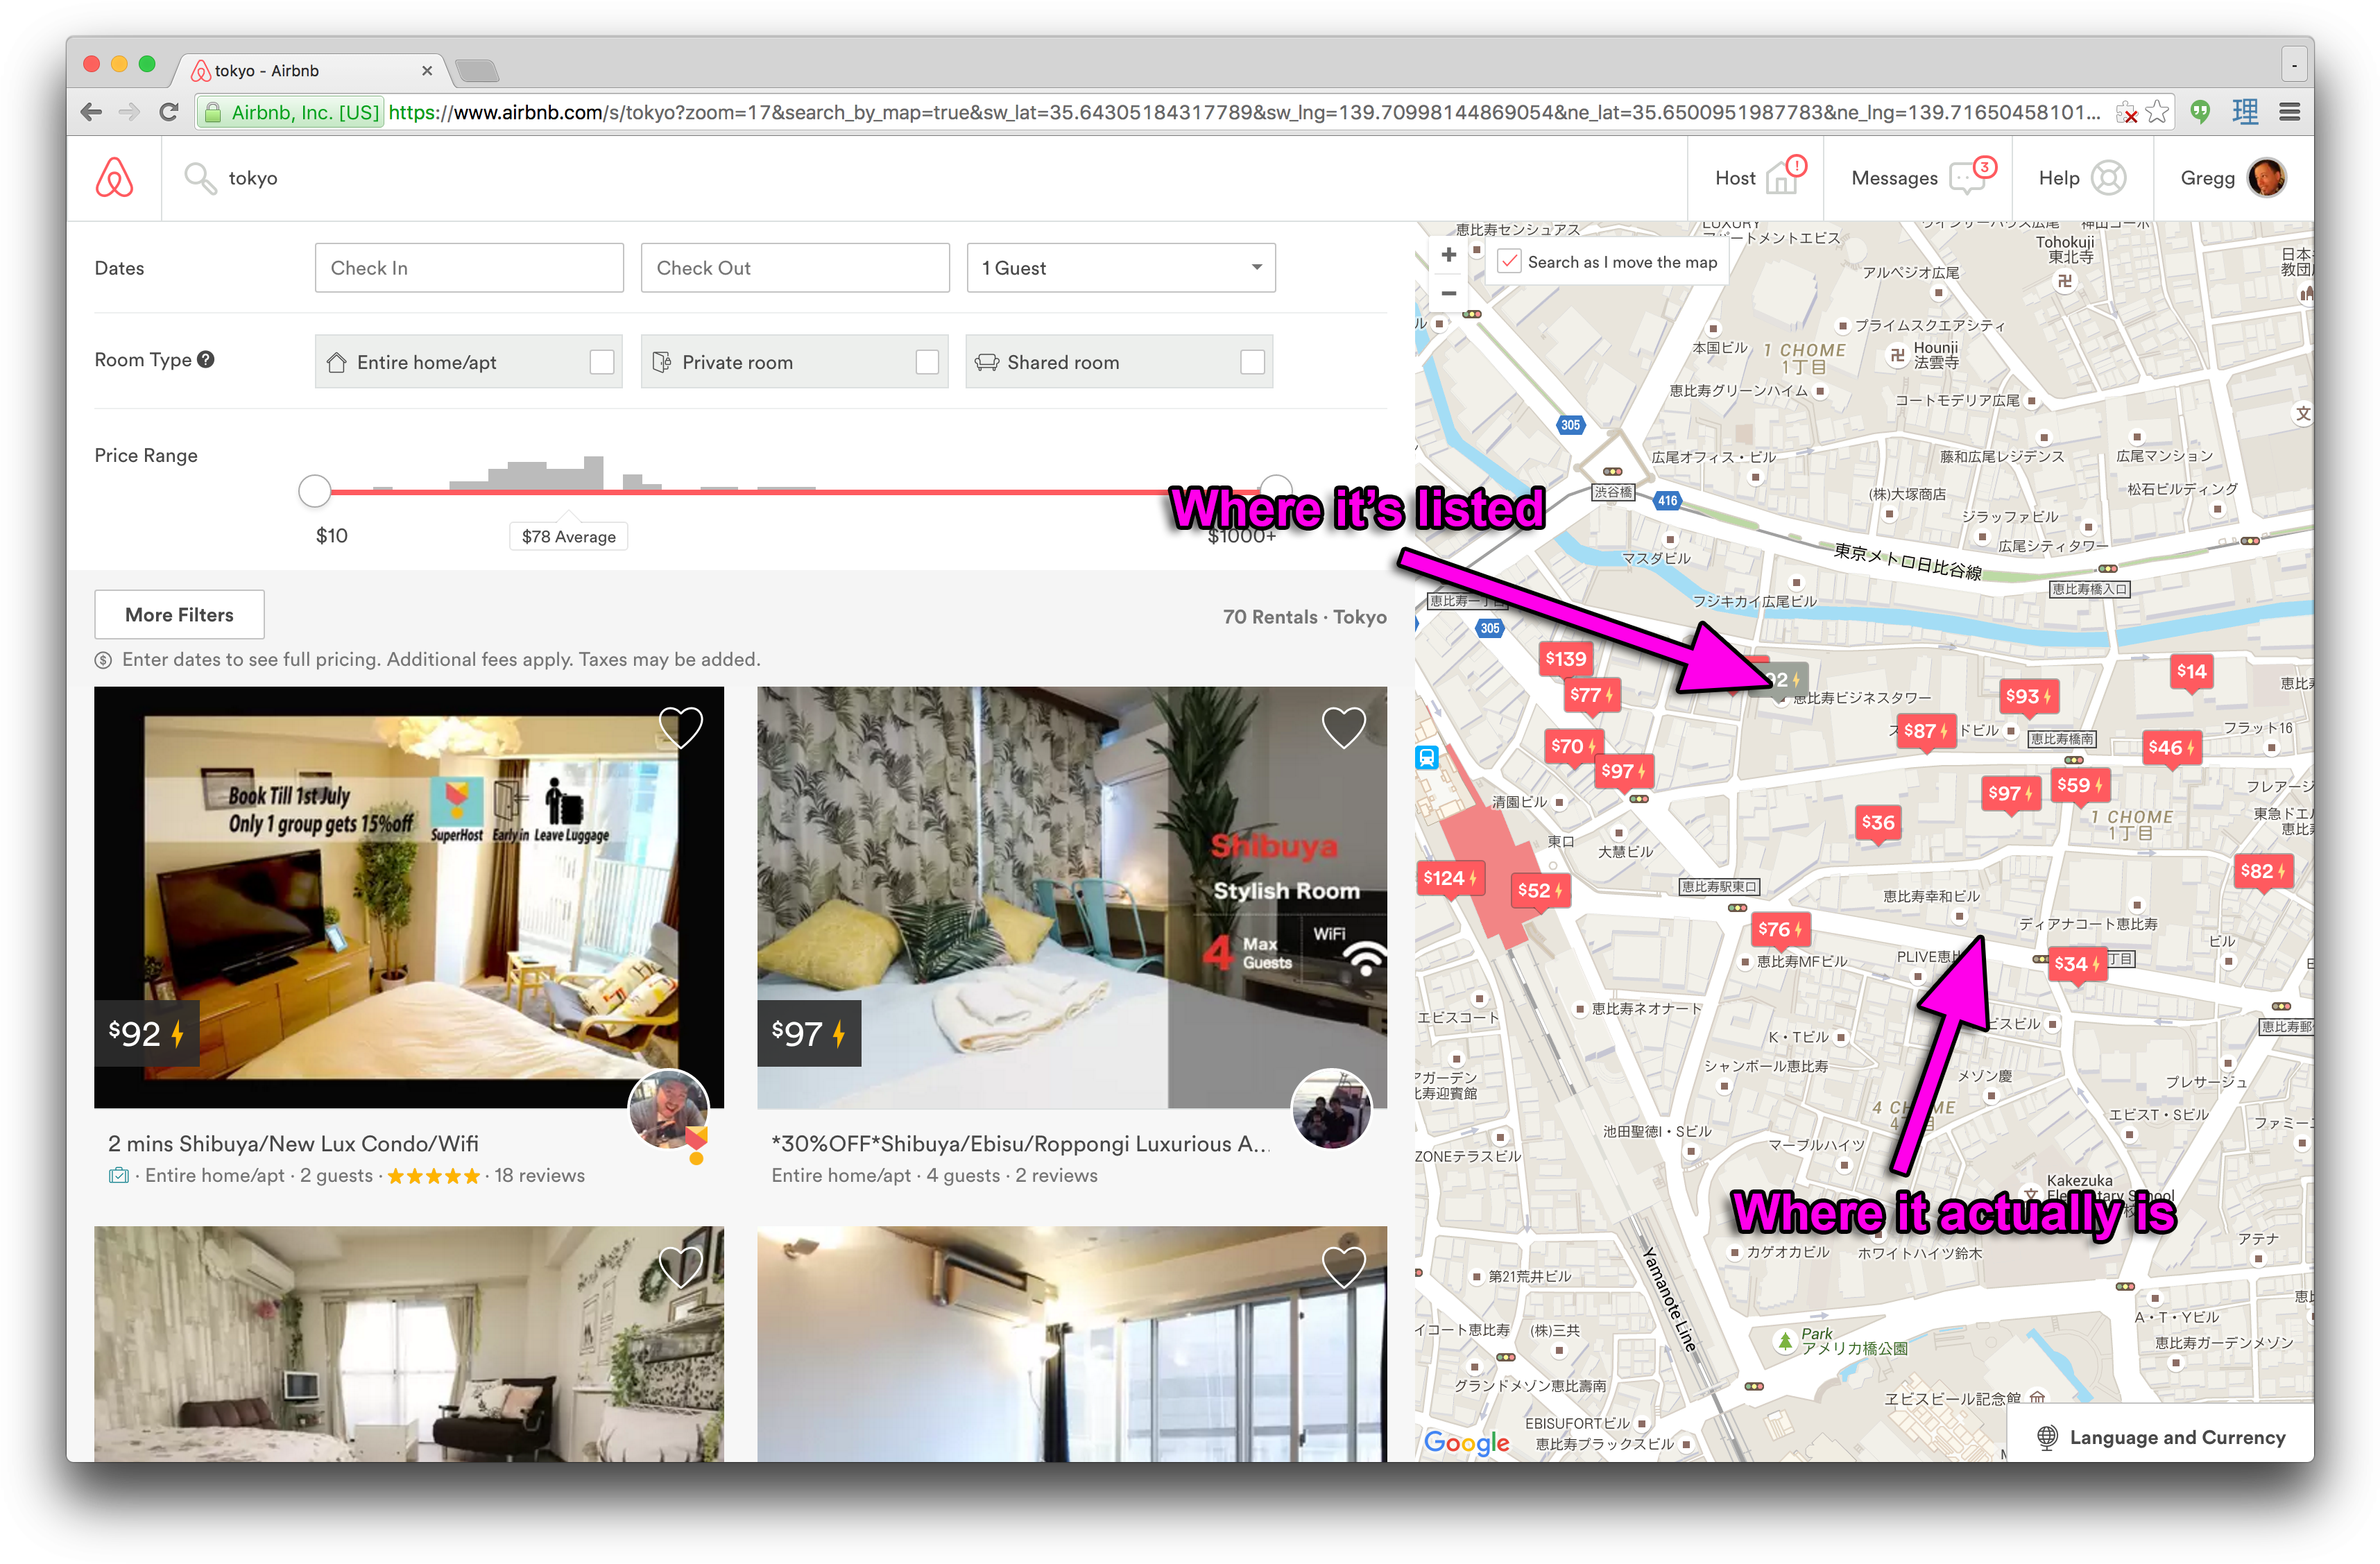Open the $76 map price marker

[x=1780, y=929]
